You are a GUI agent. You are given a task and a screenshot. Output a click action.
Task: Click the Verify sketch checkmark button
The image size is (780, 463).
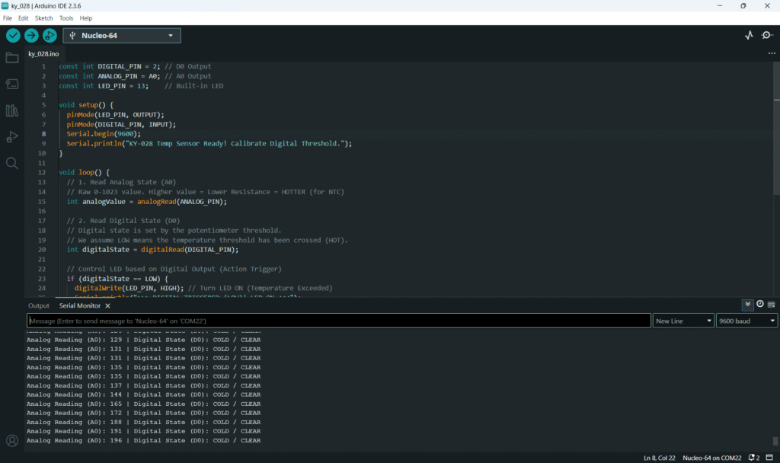click(13, 35)
